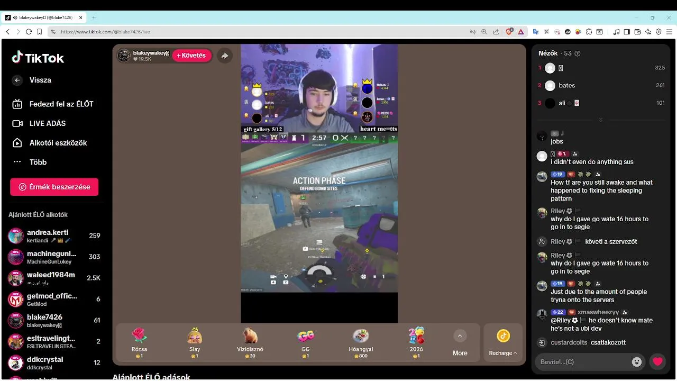Viewport: 677px width, 381px height.
Task: Open Alkotói eszközök in the sidebar
Action: [x=50, y=143]
